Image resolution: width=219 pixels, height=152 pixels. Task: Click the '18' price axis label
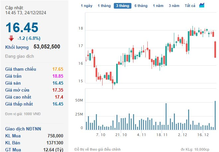coord(81,28)
